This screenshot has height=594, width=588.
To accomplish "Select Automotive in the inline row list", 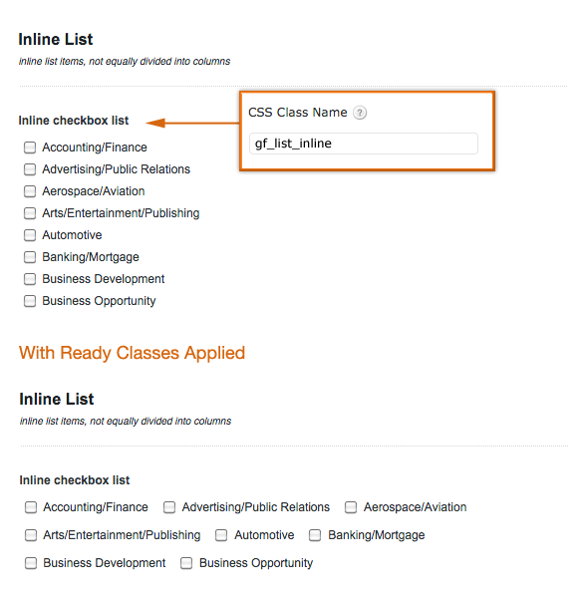I will pyautogui.click(x=221, y=535).
